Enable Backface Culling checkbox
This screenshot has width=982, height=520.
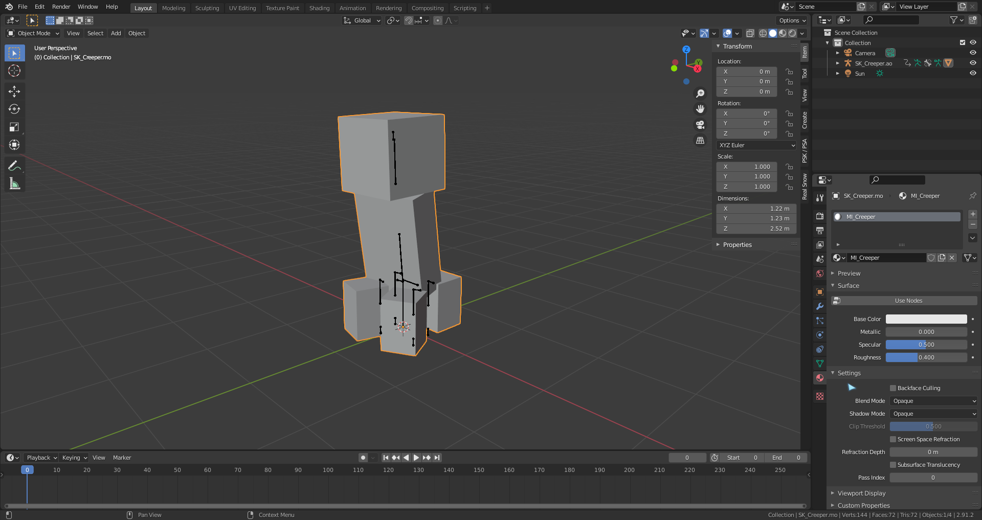[x=893, y=388]
